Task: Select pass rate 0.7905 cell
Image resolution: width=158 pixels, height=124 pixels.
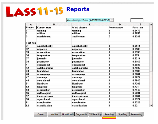Action: [140, 71]
